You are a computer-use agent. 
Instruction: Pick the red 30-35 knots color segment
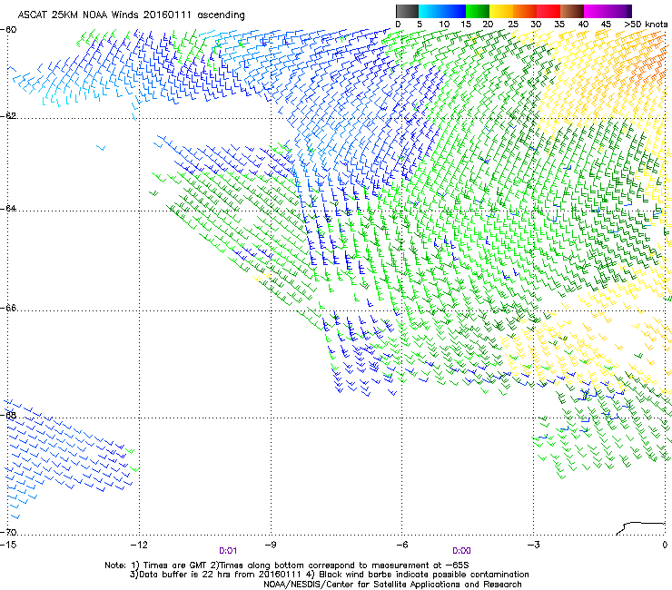tap(548, 11)
